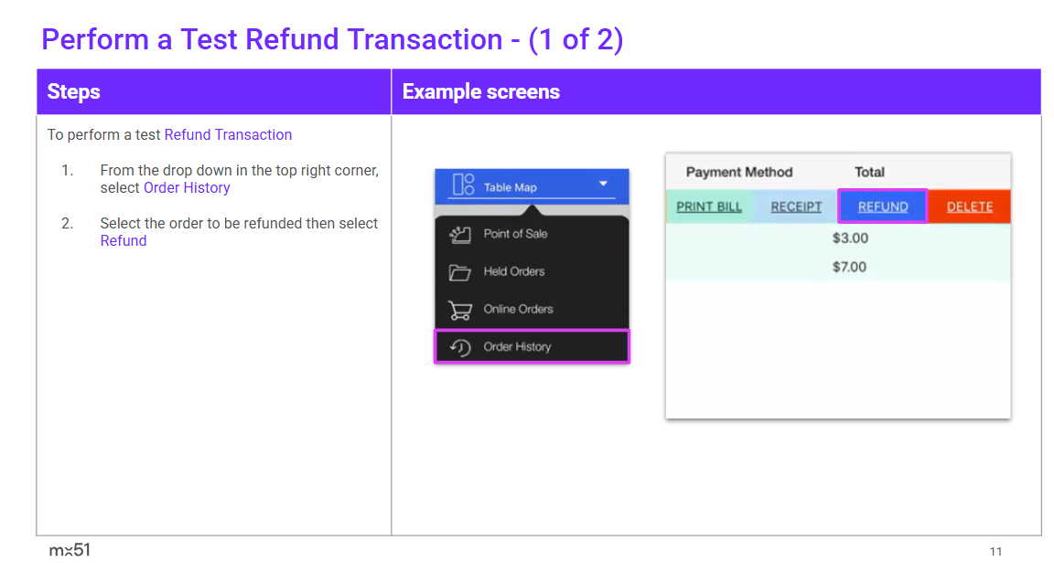The height and width of the screenshot is (583, 1054).
Task: Choose Held Orders text in the menu
Action: [513, 271]
